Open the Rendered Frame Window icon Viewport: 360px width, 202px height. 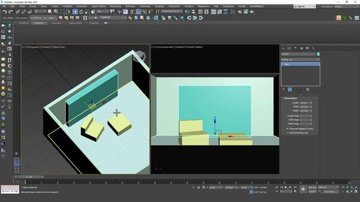[246, 11]
